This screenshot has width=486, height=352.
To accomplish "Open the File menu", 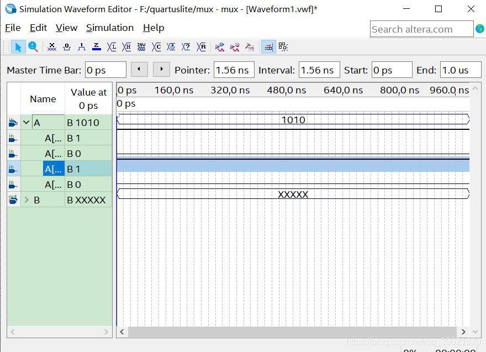I will [13, 28].
